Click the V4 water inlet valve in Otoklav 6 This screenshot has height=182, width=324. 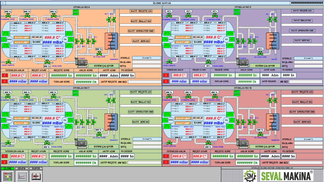(x=47, y=62)
